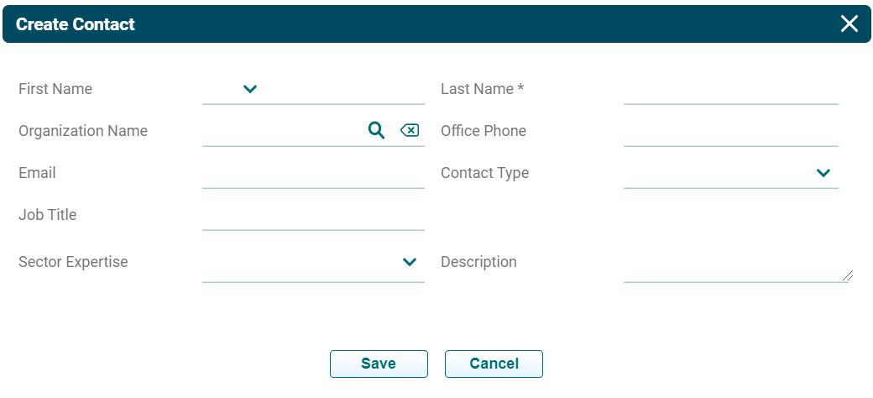
Task: Close the Create Contact dialog
Action: [849, 24]
